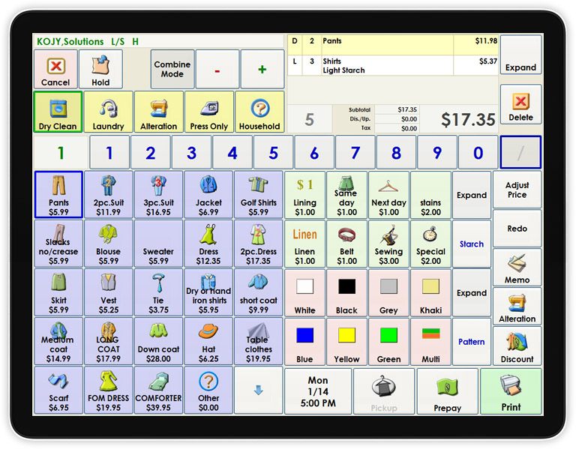Choose the Yellow color swatch

click(346, 341)
